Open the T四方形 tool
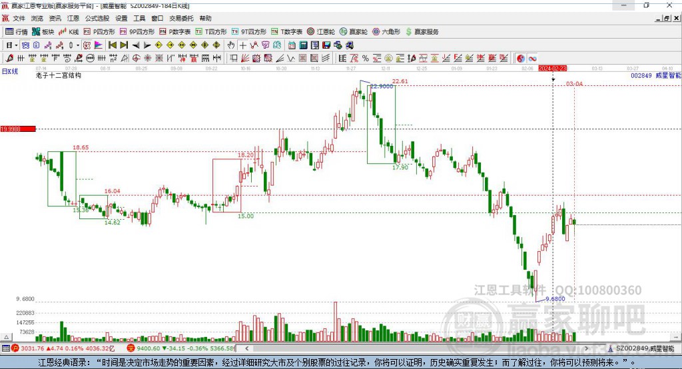This screenshot has height=369, width=682. 211,32
